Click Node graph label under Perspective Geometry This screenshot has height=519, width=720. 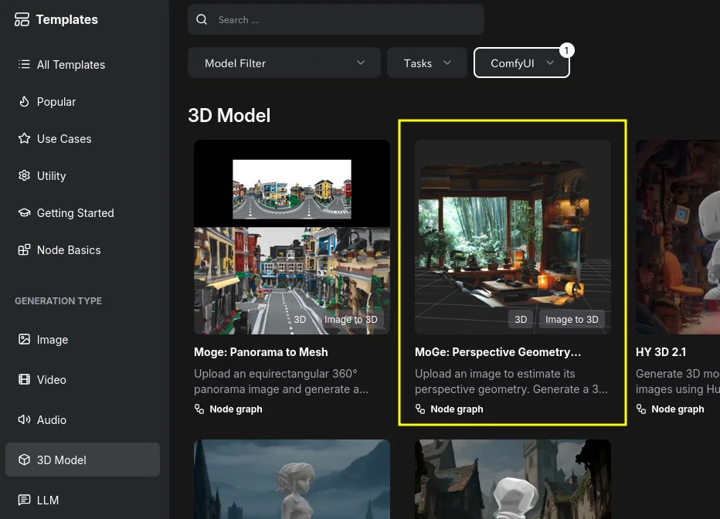(457, 409)
